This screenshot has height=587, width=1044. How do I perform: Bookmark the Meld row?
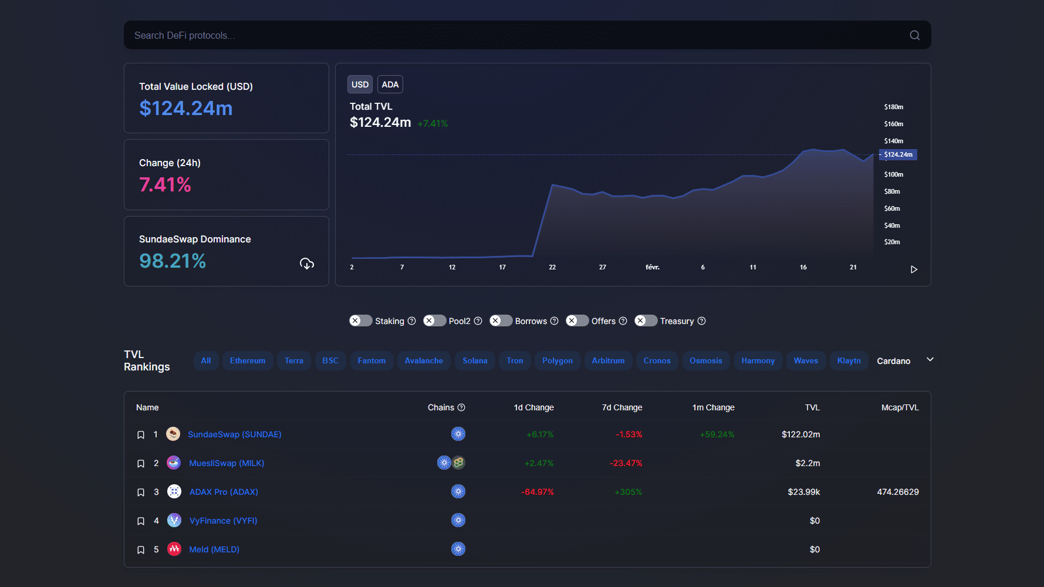pos(141,550)
